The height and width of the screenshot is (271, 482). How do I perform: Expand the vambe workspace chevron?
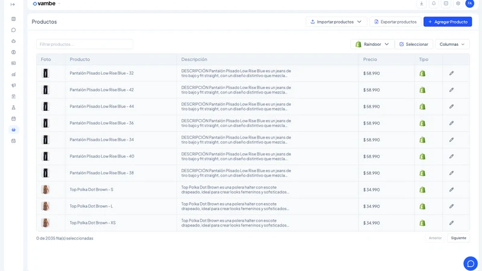click(x=59, y=4)
